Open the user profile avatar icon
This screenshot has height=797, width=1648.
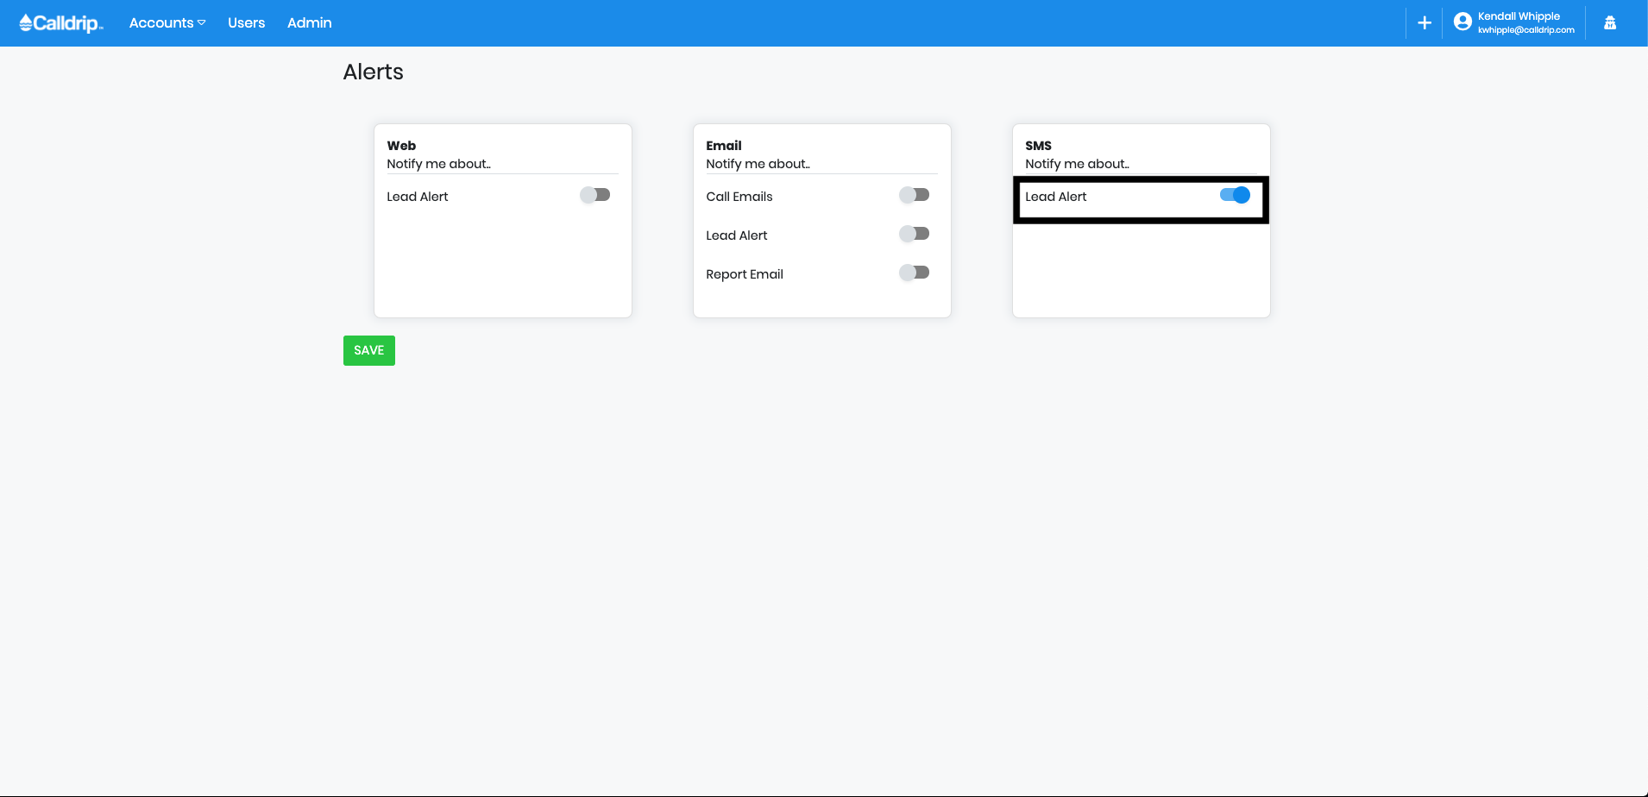tap(1462, 22)
